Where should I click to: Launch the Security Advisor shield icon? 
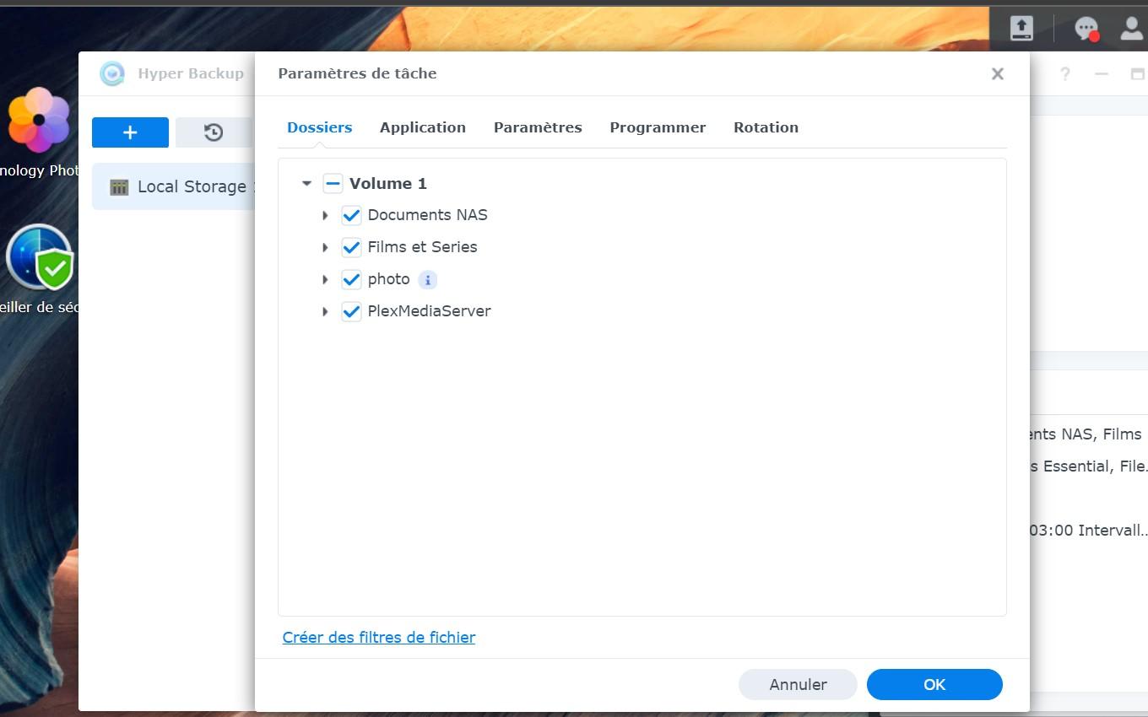coord(40,257)
